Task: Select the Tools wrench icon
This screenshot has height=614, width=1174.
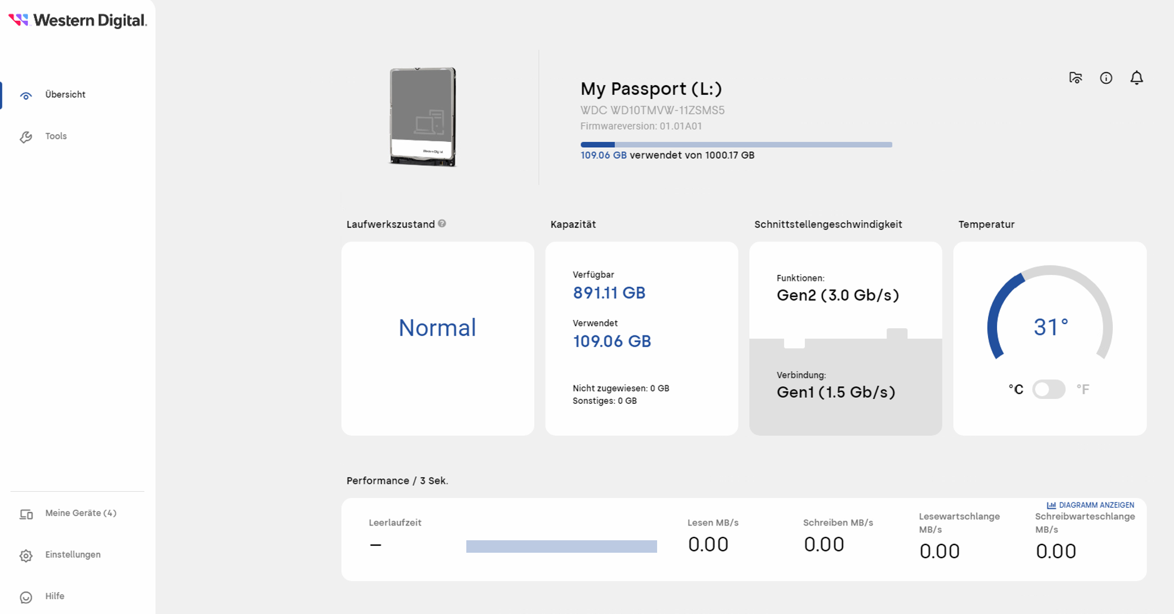Action: click(x=26, y=137)
